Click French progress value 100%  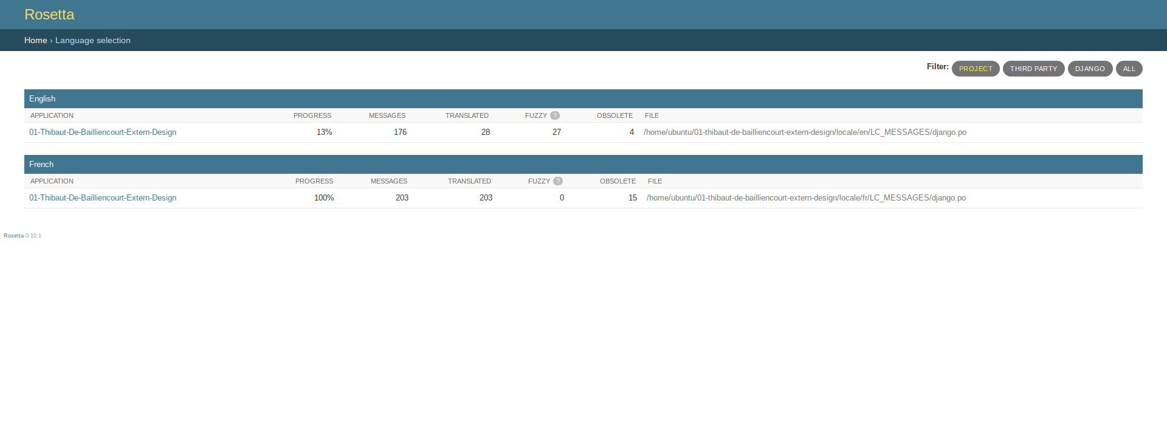pyautogui.click(x=324, y=197)
